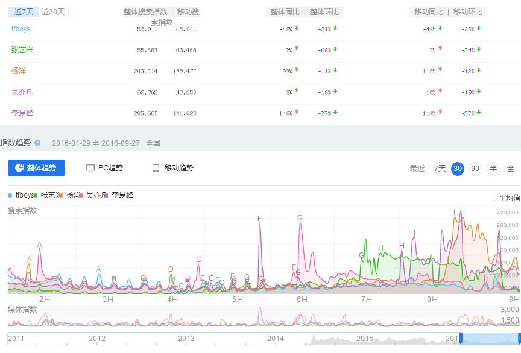Image resolution: width=521 pixels, height=353 pixels.
Task: Click the red up arrow beside 李易峰's 移动同比 114%
Action: click(440, 111)
